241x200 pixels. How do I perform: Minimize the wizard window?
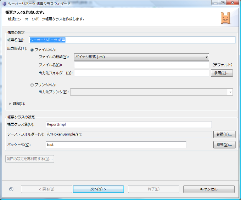(x=215, y=3)
